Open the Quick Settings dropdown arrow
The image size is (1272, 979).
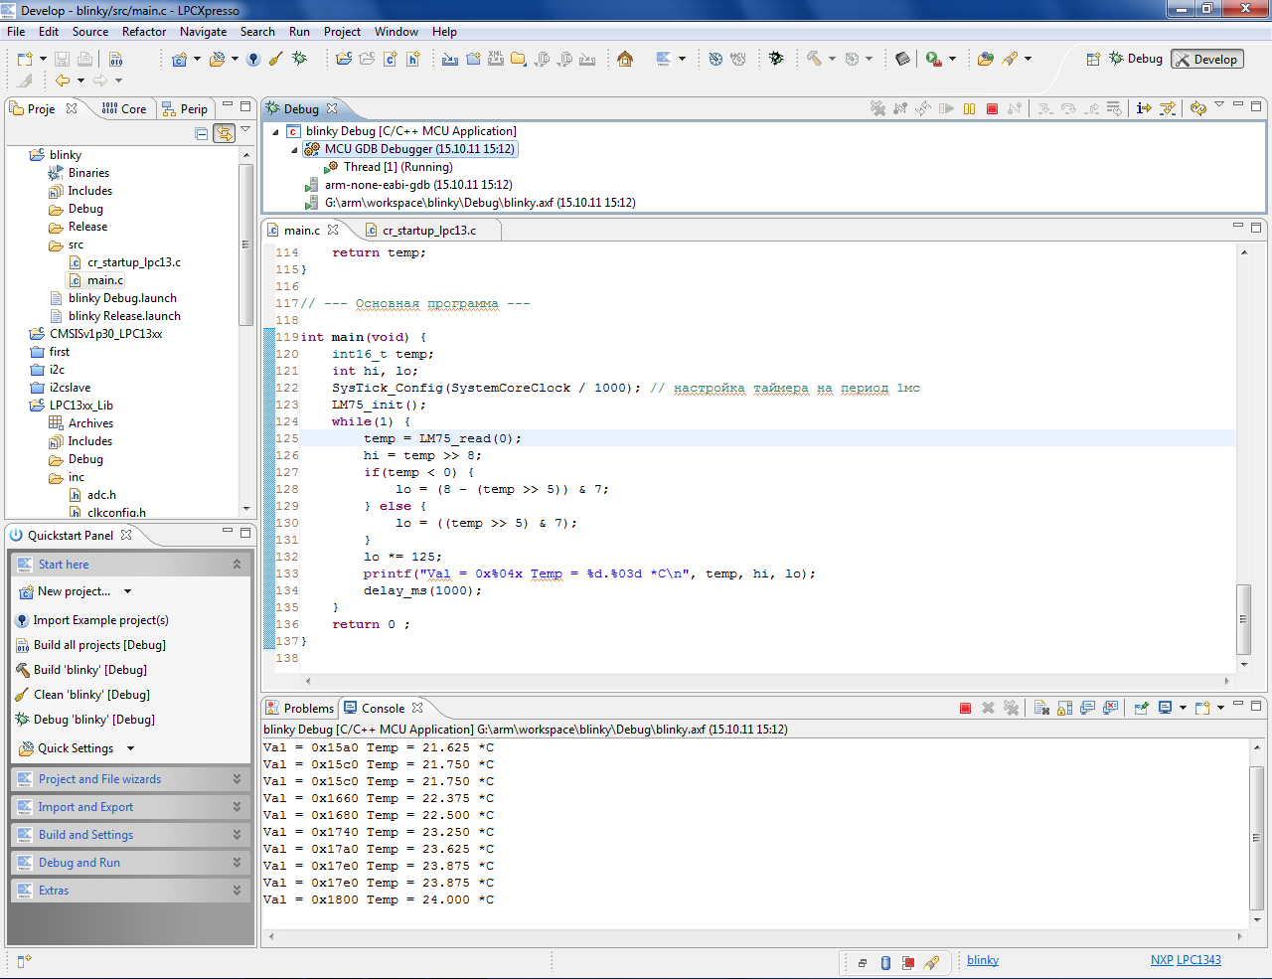(130, 748)
